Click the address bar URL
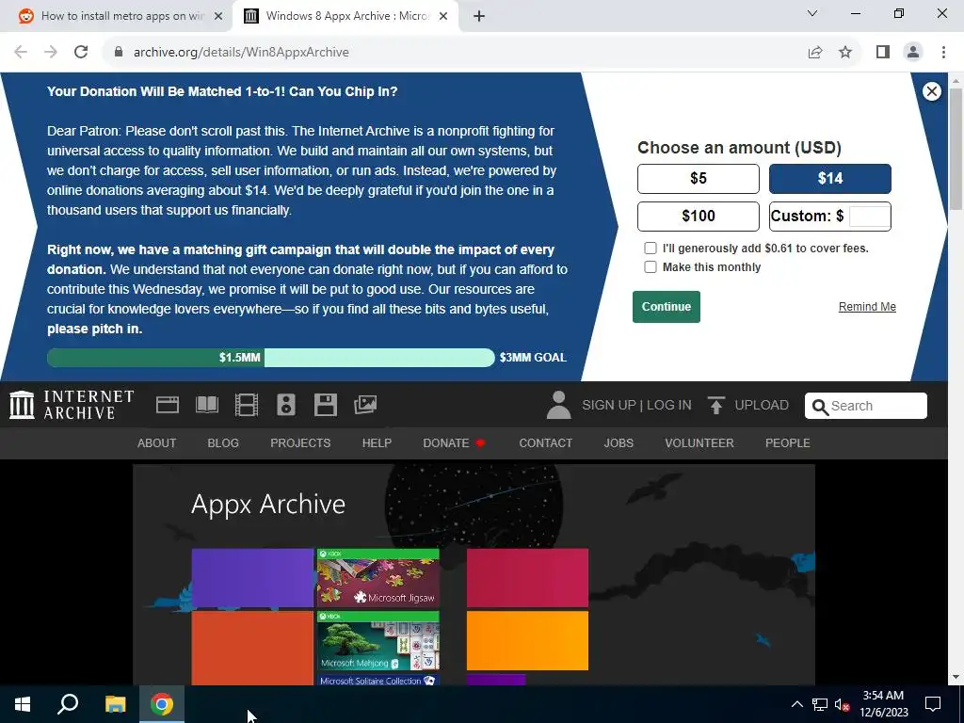The height and width of the screenshot is (723, 964). pos(242,53)
